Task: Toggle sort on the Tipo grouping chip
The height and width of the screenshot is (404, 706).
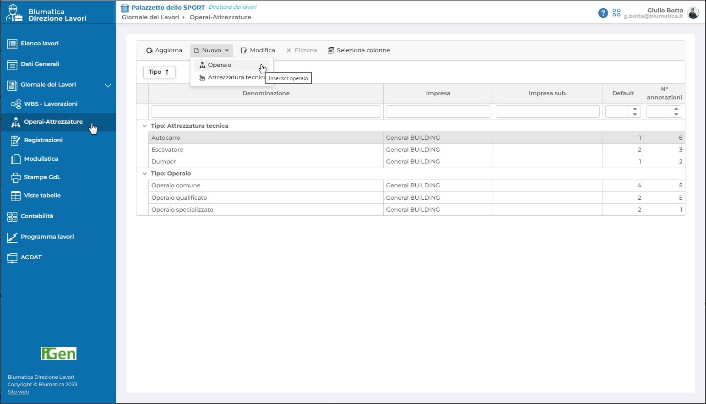Action: tap(159, 72)
